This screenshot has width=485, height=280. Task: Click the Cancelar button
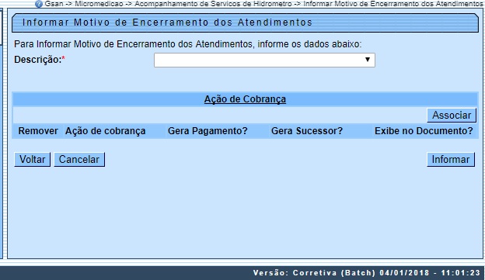coord(79,159)
